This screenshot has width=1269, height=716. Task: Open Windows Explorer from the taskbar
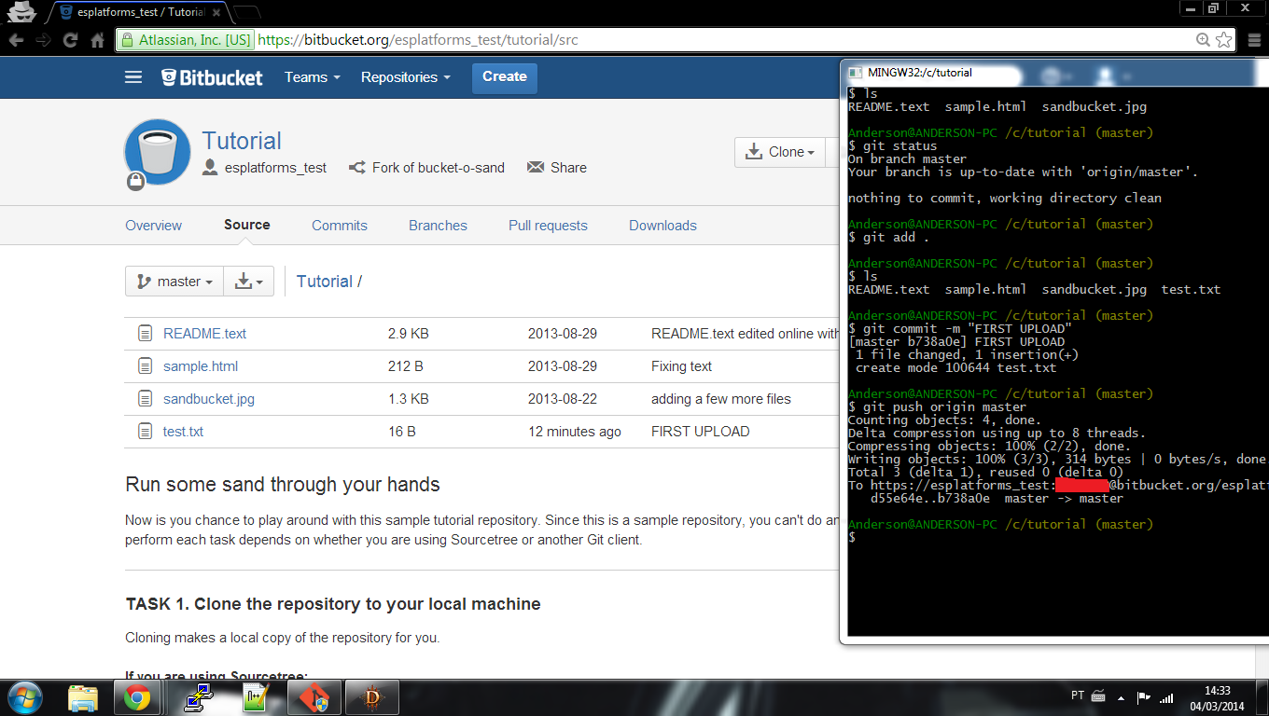coord(83,697)
